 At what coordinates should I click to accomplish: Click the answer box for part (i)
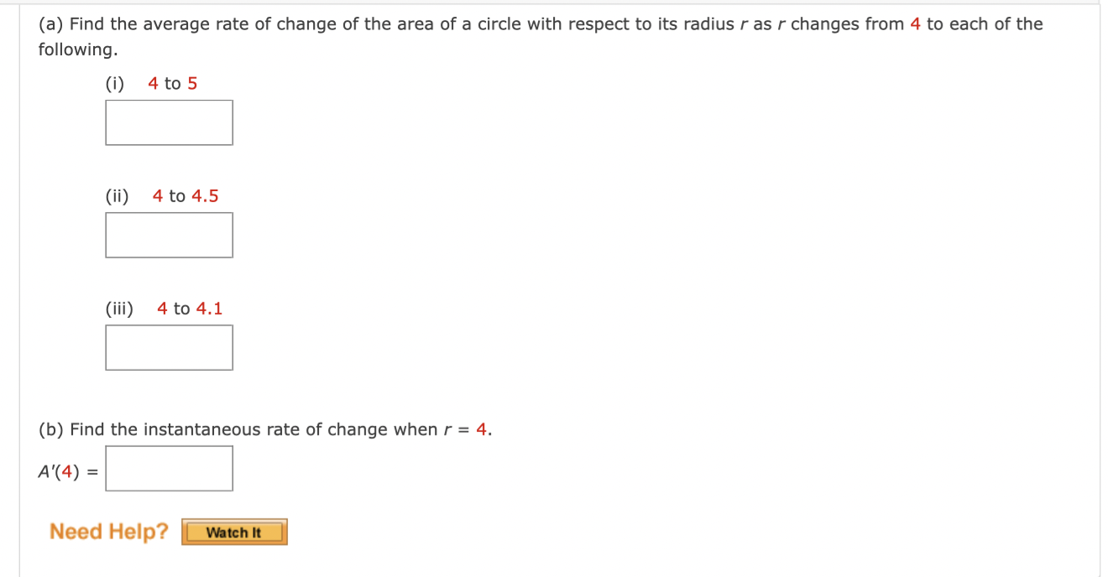pyautogui.click(x=168, y=122)
